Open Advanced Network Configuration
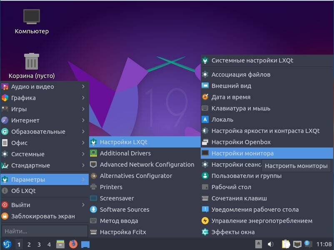334x250 pixels. pos(145,165)
